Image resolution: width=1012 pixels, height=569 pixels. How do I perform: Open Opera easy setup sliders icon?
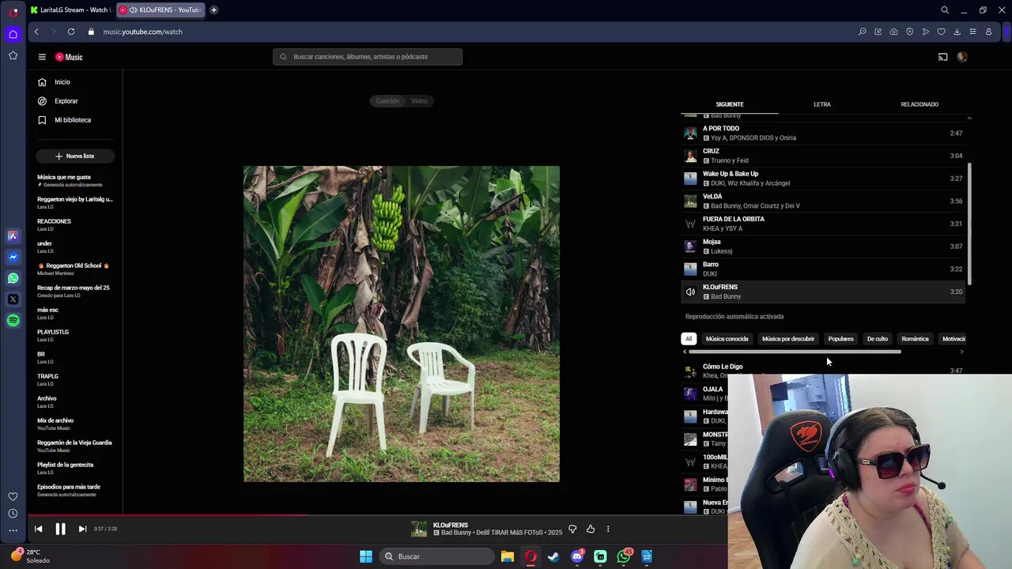point(972,32)
